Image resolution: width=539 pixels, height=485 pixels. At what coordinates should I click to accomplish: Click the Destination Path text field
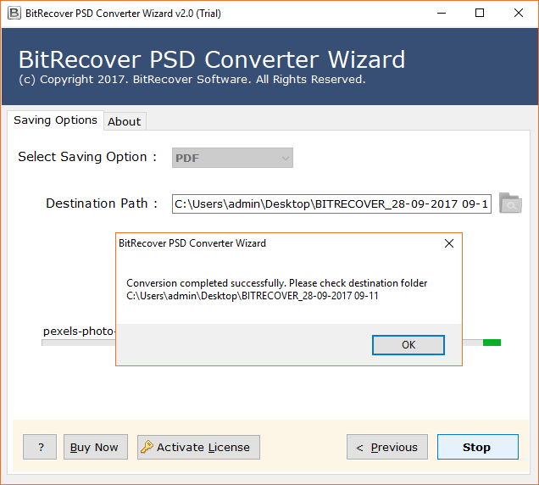(331, 203)
